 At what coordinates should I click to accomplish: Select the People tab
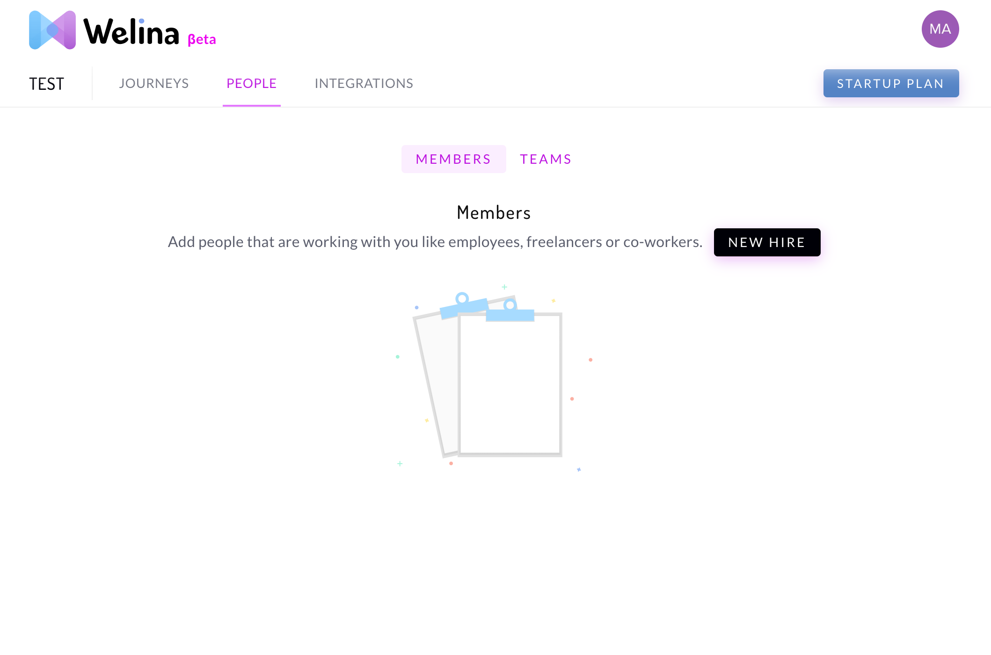click(x=251, y=83)
